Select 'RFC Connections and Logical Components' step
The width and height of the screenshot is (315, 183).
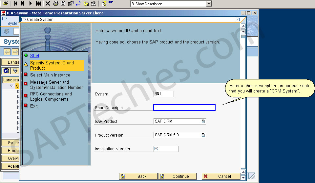51,97
